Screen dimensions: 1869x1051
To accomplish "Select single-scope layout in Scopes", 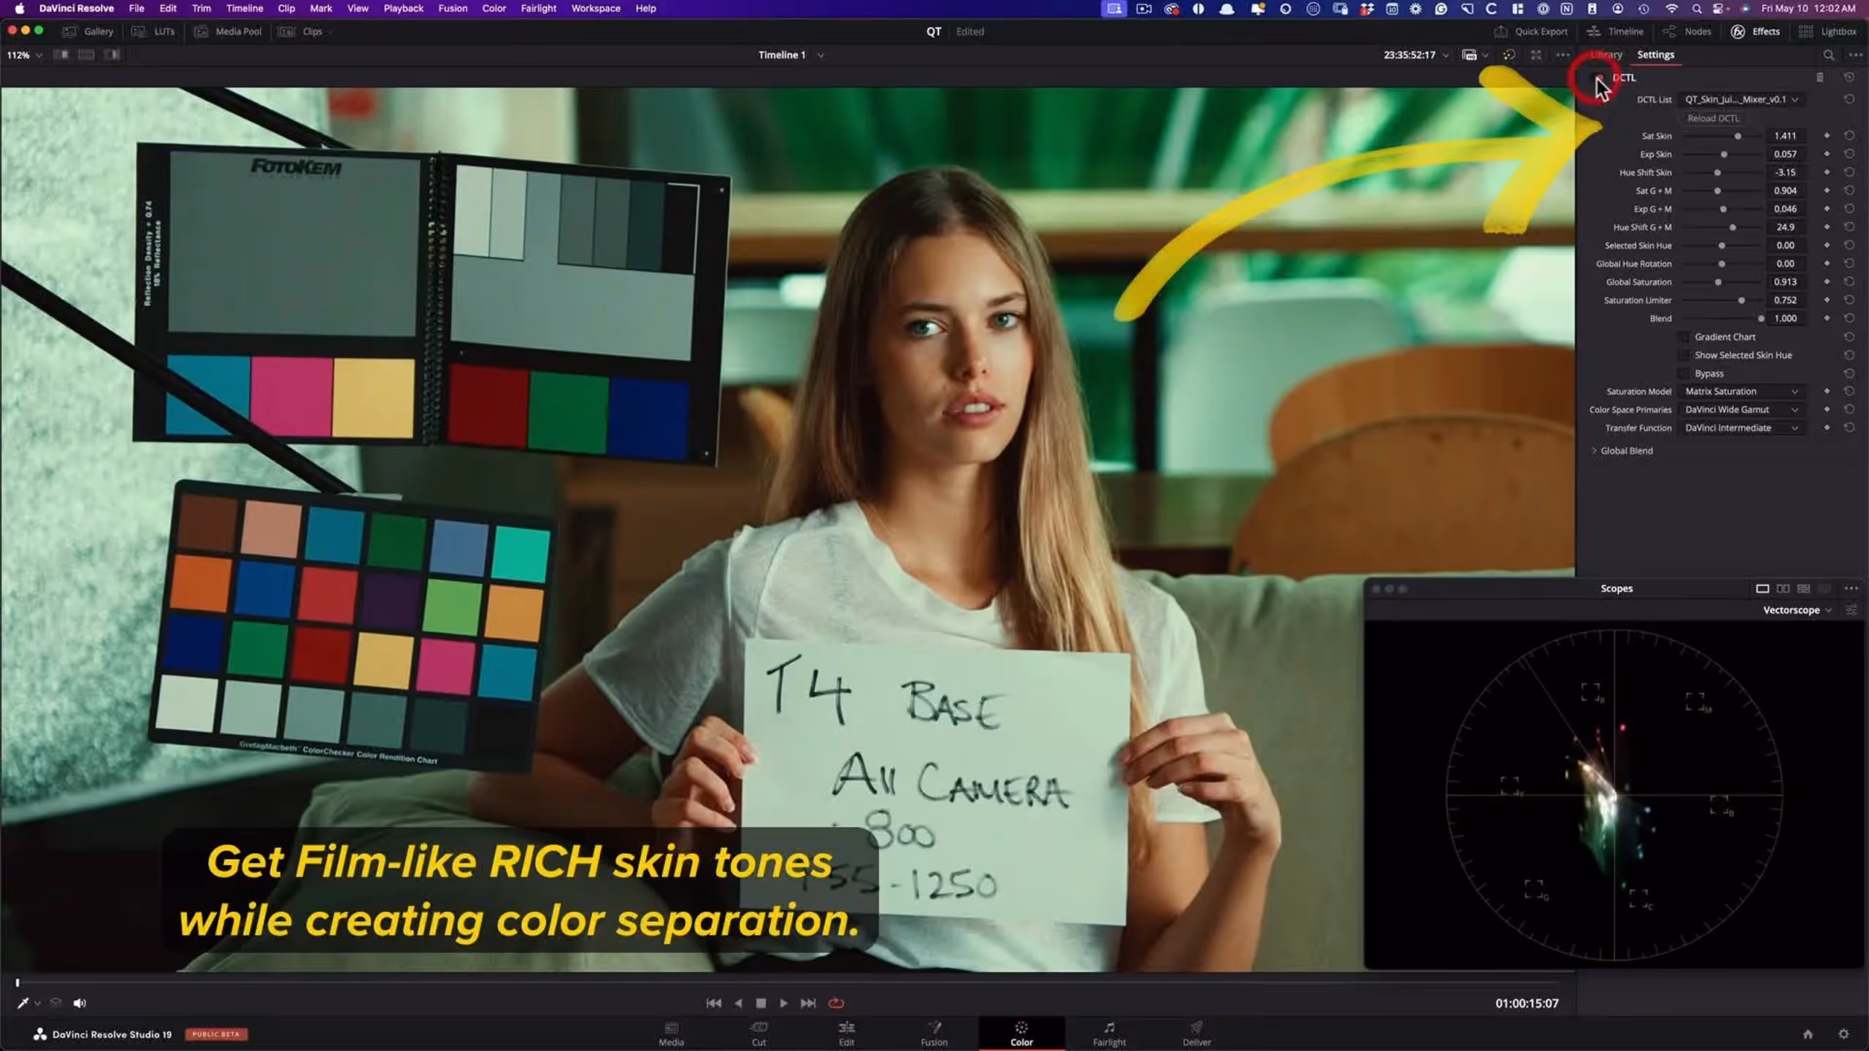I will click(1762, 588).
